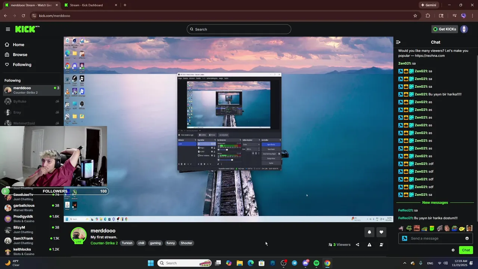This screenshot has width=478, height=269.
Task: Turn on notifications with bell icon
Action: coord(369,232)
